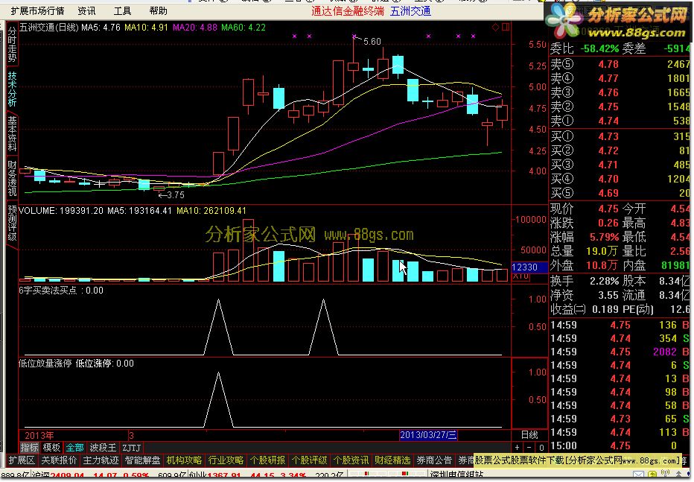This screenshot has height=482, width=694.
Task: Click the 五洲交通 stock name in title bar
Action: click(410, 11)
